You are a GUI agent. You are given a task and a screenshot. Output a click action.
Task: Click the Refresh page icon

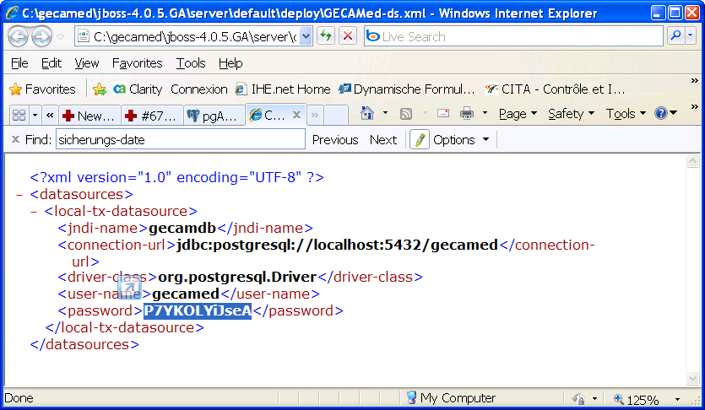[326, 36]
